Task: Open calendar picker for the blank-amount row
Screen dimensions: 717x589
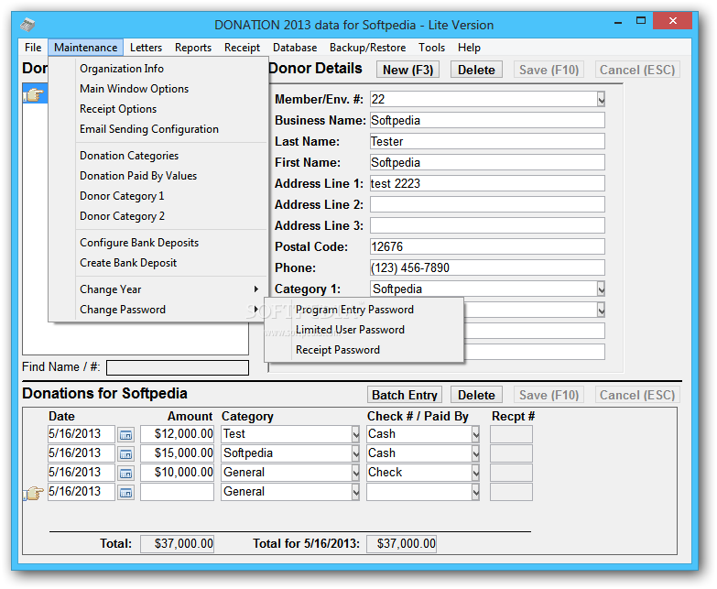Action: [x=125, y=493]
